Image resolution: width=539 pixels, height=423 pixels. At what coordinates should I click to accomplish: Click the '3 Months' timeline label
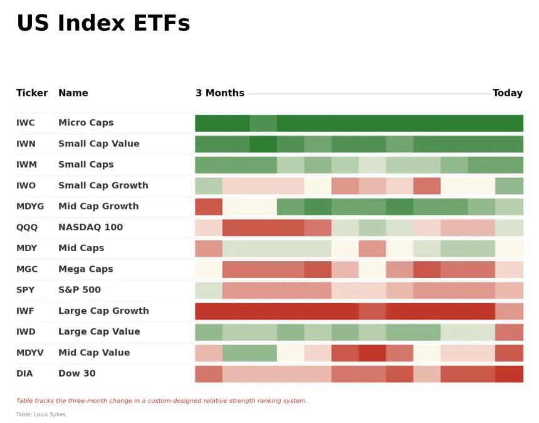click(220, 93)
